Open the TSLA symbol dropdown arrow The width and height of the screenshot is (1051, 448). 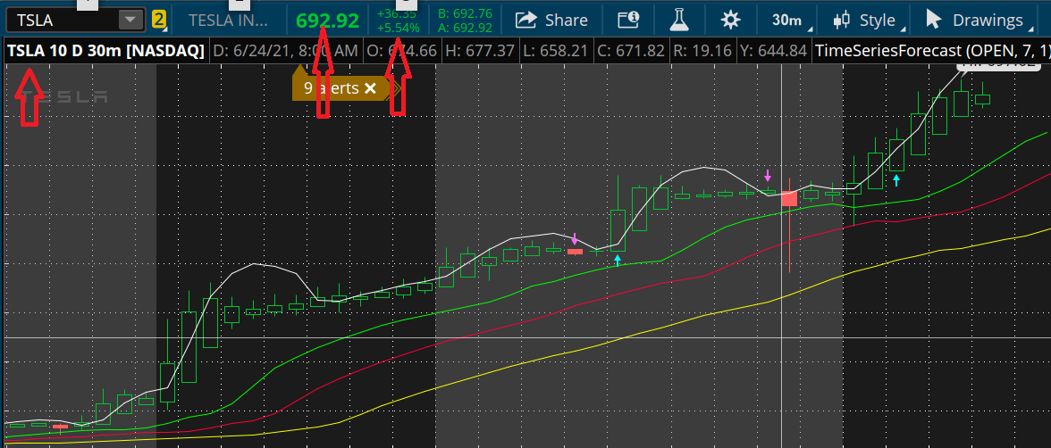130,19
